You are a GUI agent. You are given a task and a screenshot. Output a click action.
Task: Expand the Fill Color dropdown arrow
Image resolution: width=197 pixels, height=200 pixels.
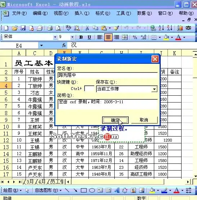(172, 37)
